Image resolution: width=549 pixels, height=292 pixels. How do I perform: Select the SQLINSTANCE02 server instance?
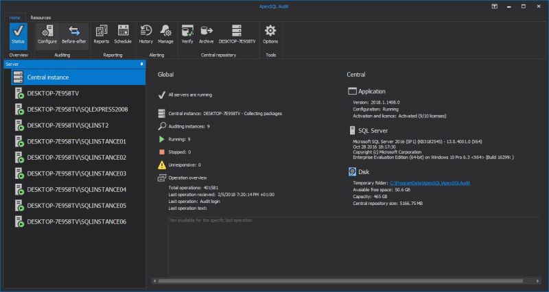(x=78, y=158)
